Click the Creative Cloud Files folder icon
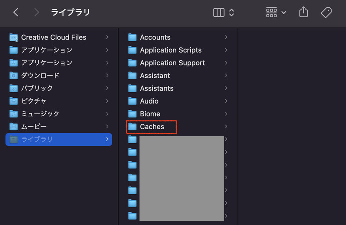The width and height of the screenshot is (346, 225). (x=14, y=37)
